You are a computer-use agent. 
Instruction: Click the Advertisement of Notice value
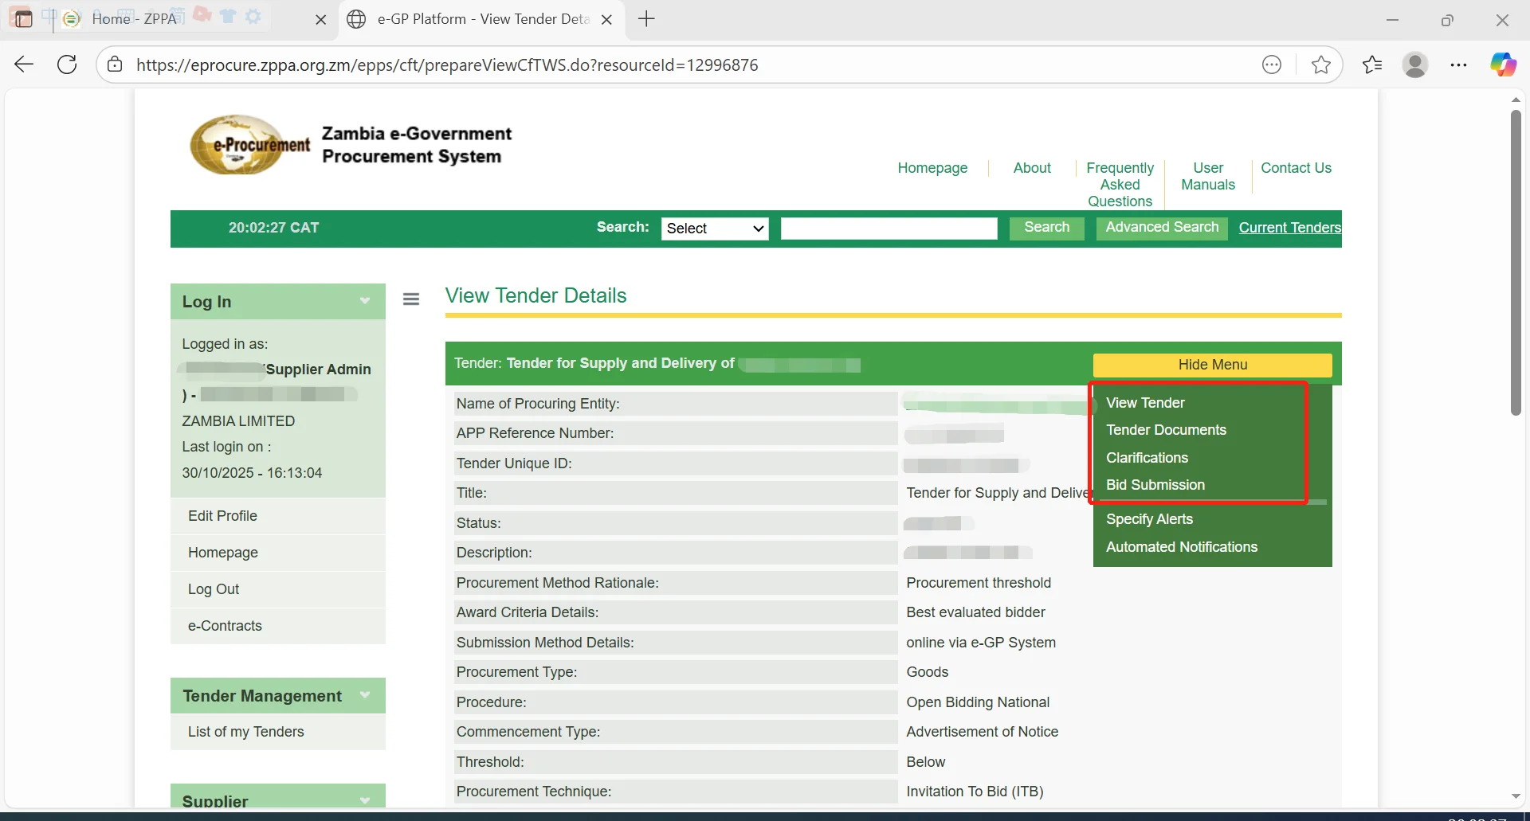point(983,732)
